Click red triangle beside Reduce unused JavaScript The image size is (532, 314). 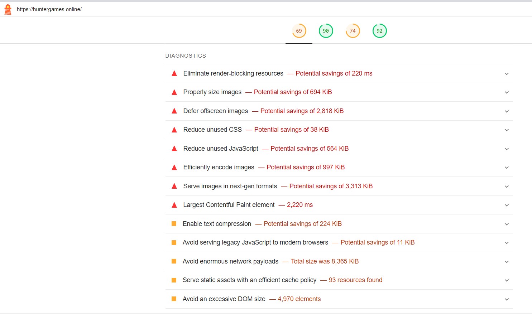click(x=174, y=149)
